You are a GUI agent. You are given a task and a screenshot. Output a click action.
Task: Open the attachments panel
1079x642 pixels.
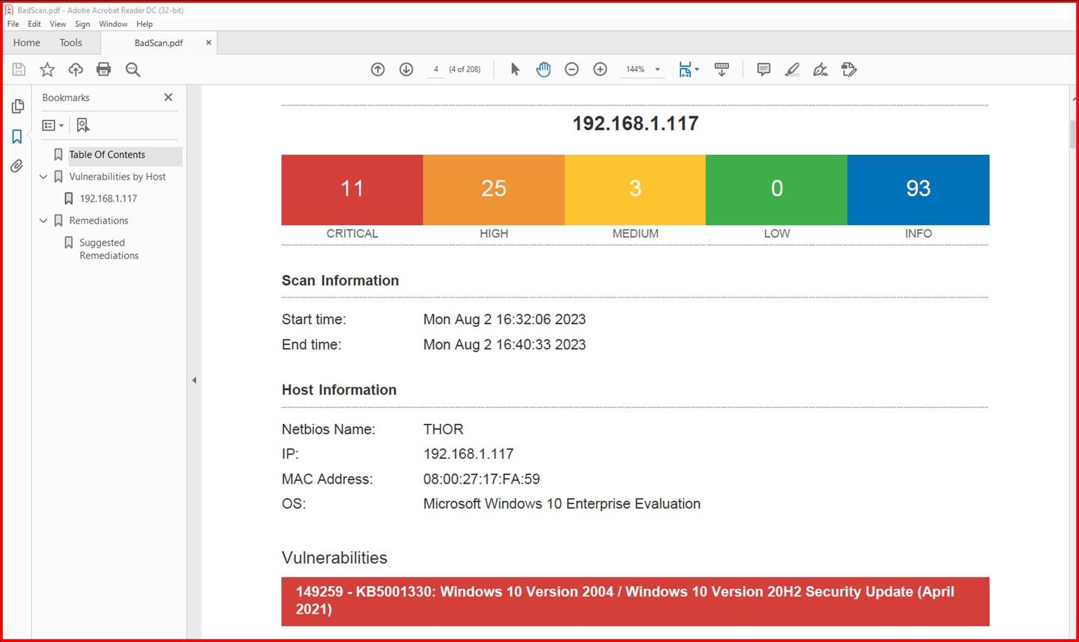[17, 166]
